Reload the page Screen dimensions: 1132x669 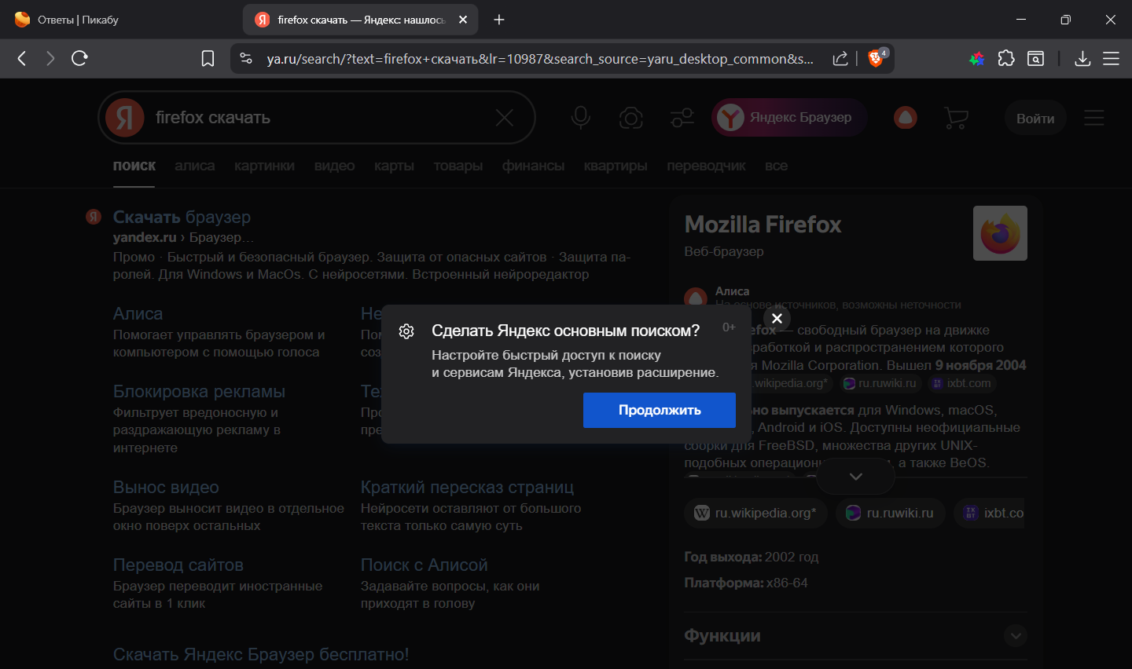tap(79, 58)
